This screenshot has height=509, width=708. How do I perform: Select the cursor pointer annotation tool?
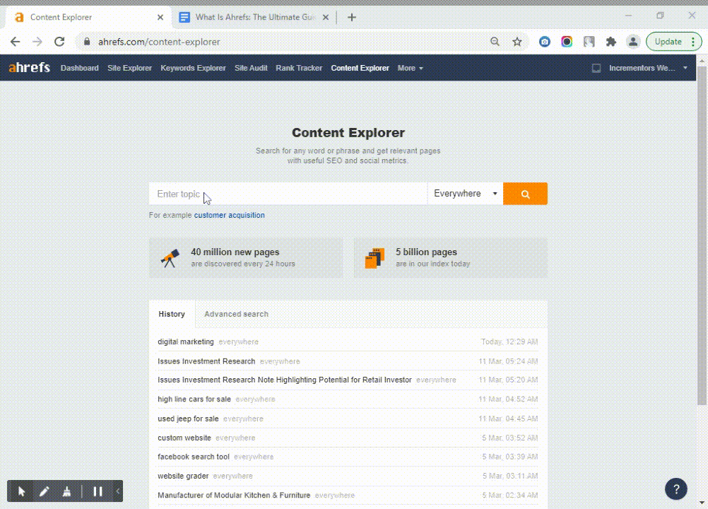21,491
